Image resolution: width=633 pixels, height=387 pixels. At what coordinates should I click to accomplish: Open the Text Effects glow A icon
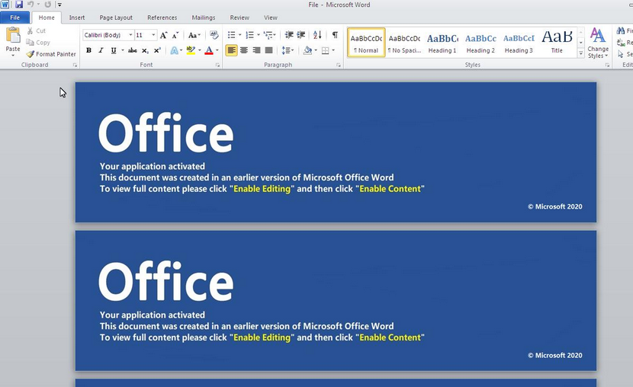174,50
